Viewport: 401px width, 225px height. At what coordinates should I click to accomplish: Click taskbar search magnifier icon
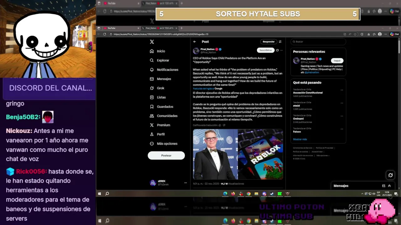[107, 194]
